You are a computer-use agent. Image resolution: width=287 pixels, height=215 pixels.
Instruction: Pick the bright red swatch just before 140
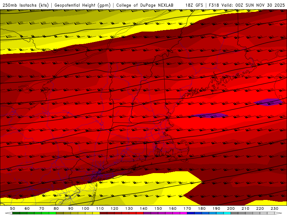point(140,213)
